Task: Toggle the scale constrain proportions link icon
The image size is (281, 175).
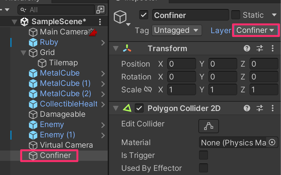Action: tap(148, 89)
